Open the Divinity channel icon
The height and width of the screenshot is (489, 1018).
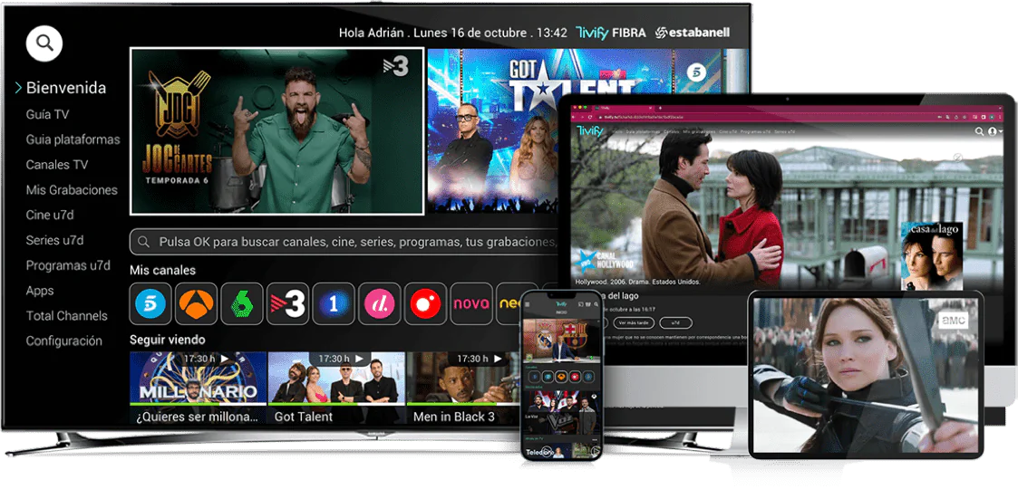pos(379,304)
